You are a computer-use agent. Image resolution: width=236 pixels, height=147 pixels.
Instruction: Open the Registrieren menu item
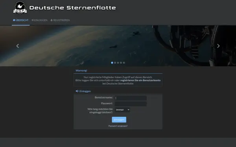tap(60, 20)
